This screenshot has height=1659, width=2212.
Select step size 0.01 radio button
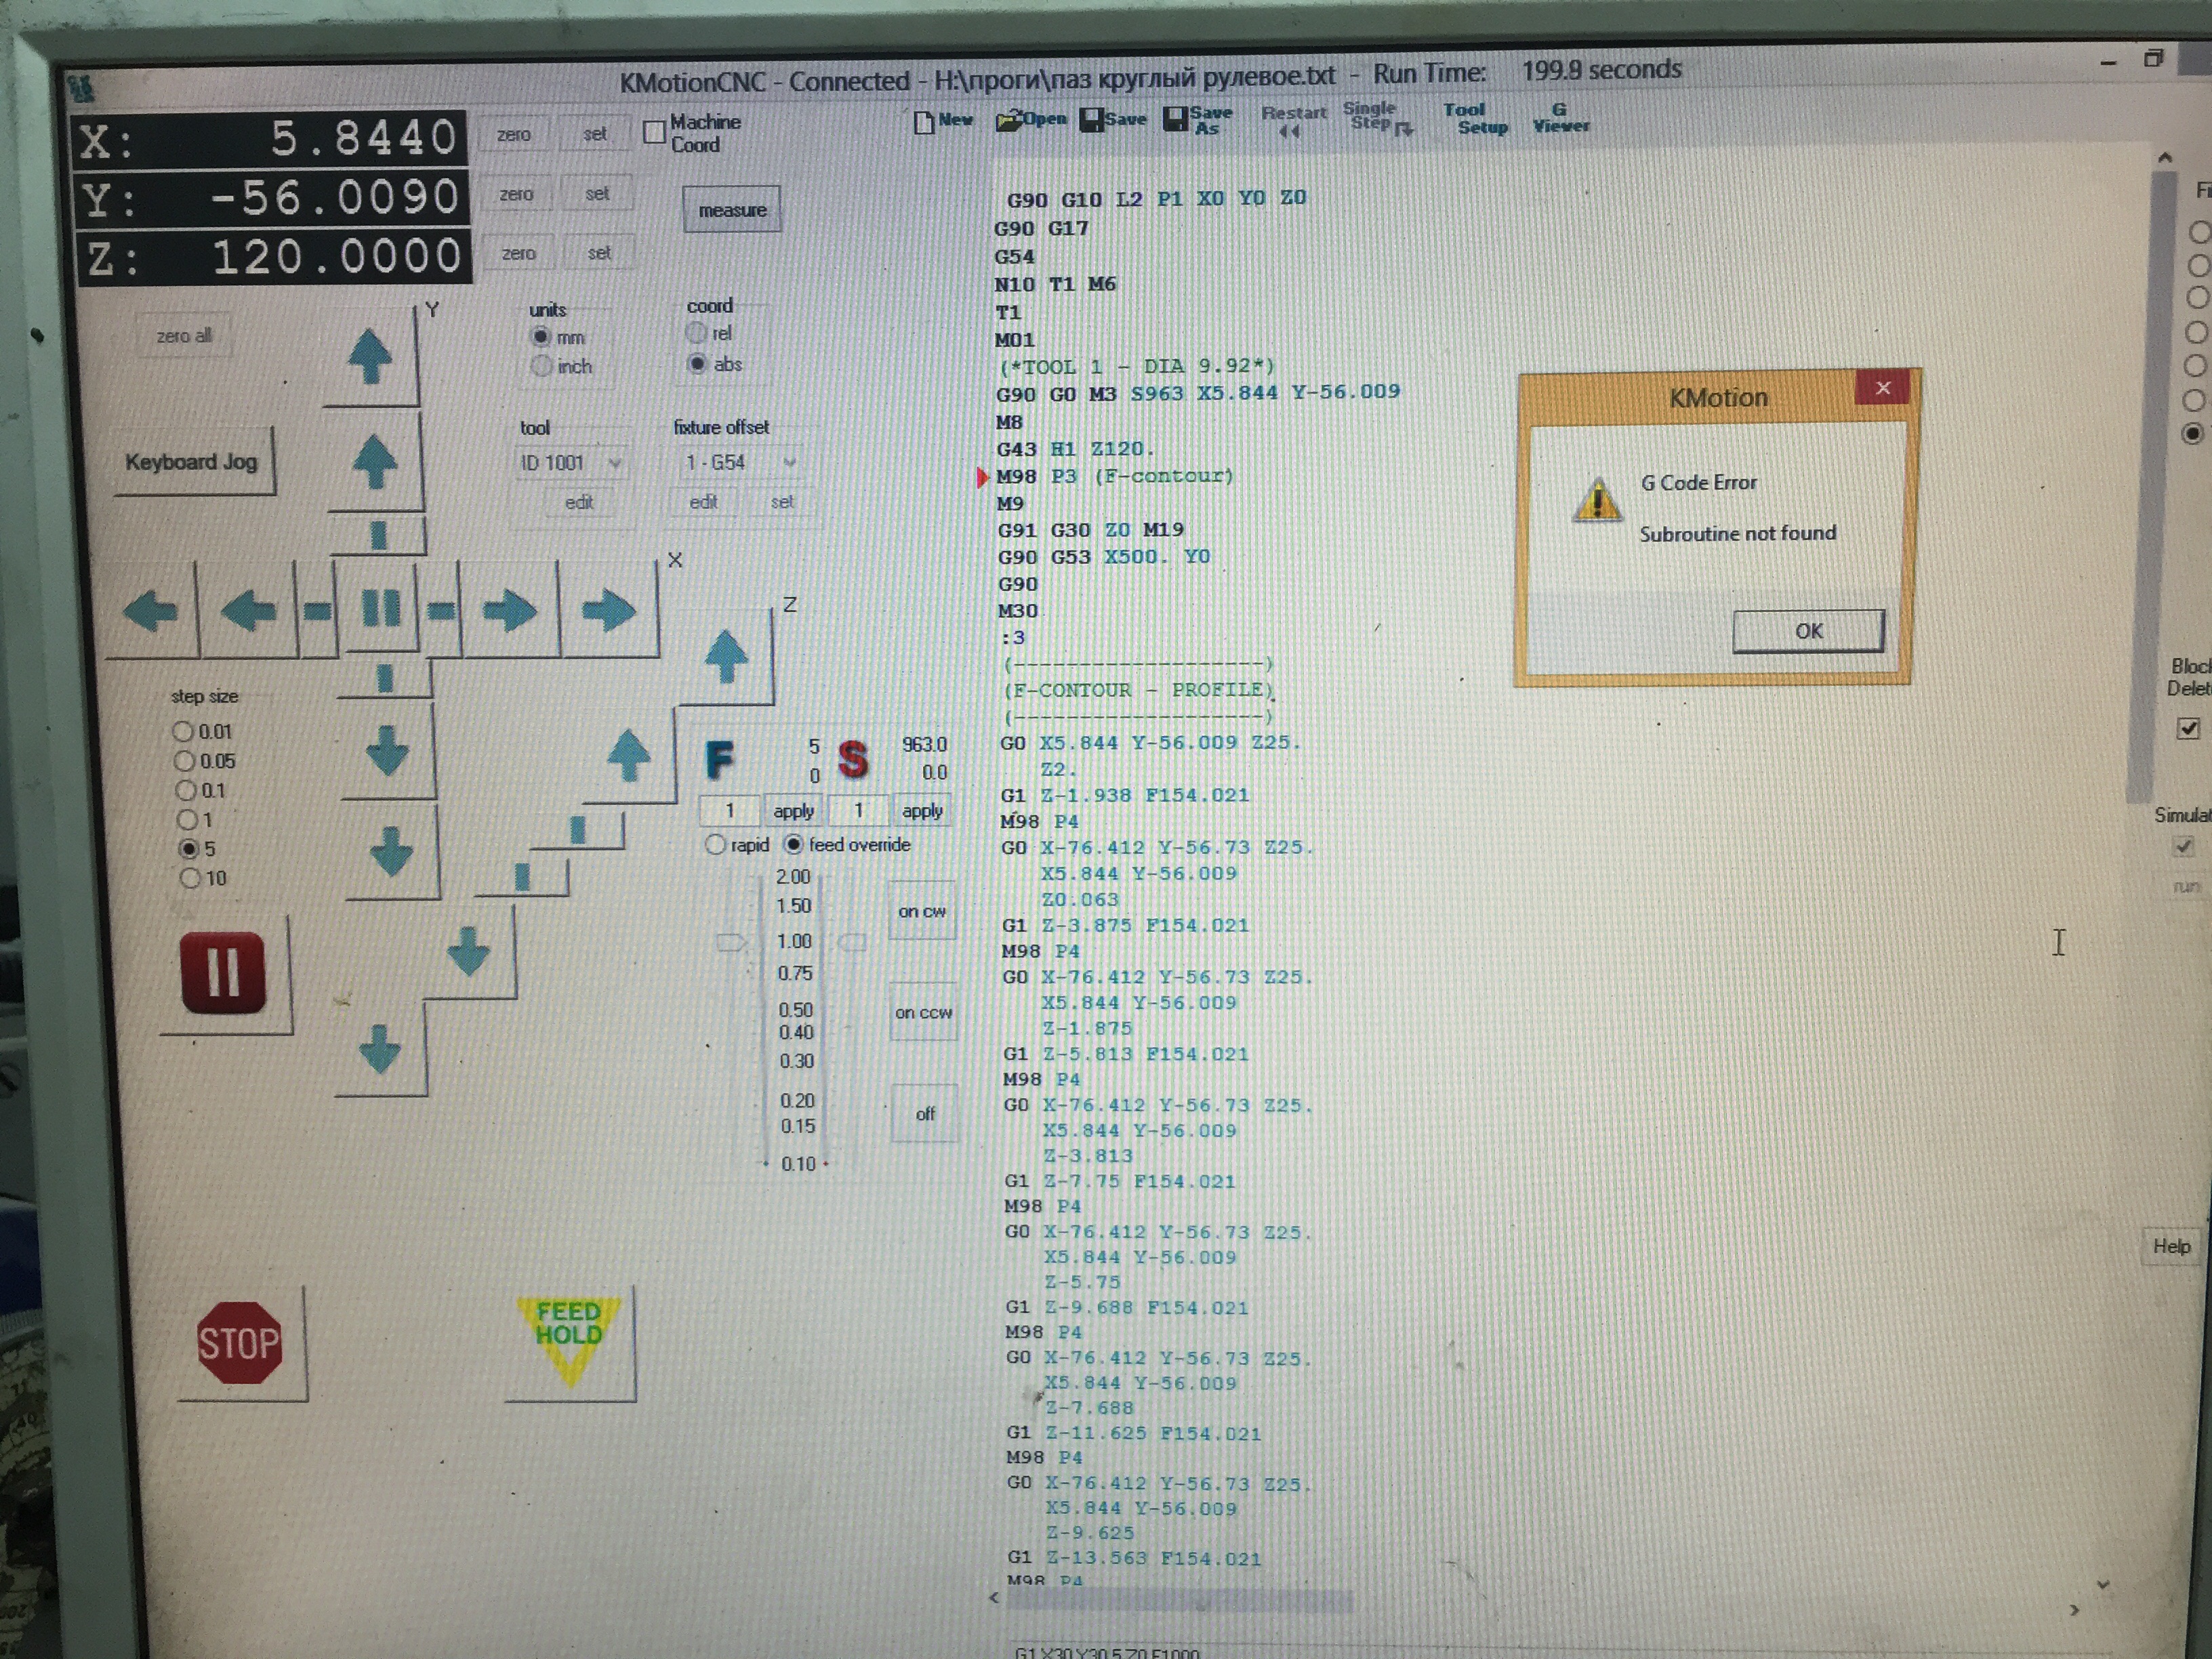(183, 731)
